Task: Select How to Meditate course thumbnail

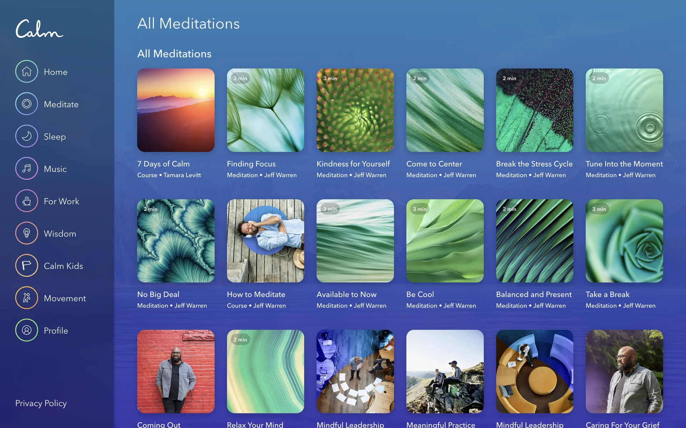Action: pyautogui.click(x=265, y=241)
